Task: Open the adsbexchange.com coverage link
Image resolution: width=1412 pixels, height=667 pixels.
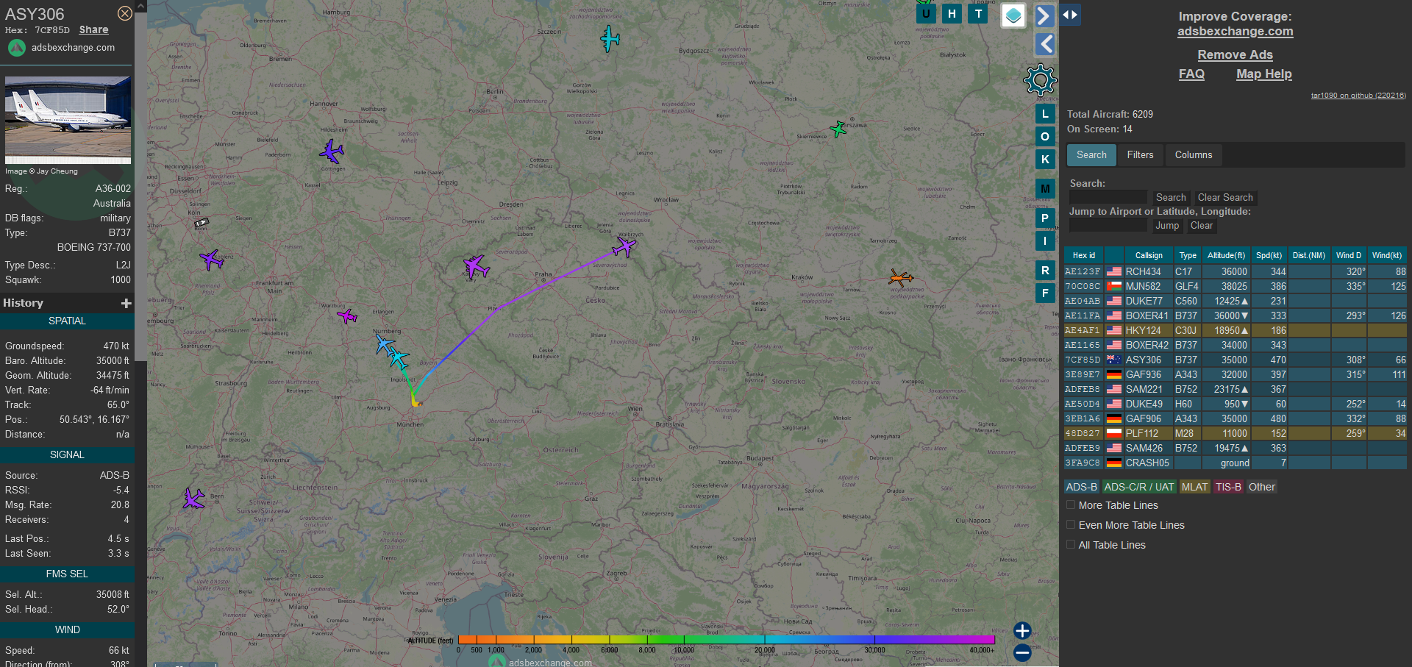Action: point(1235,31)
